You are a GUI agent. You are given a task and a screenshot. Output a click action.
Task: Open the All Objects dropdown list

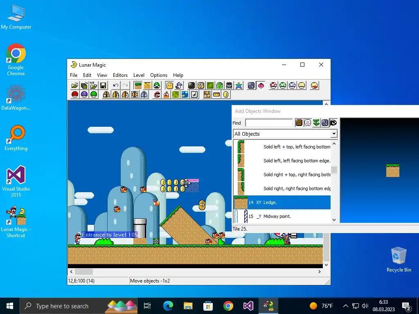[x=334, y=134]
